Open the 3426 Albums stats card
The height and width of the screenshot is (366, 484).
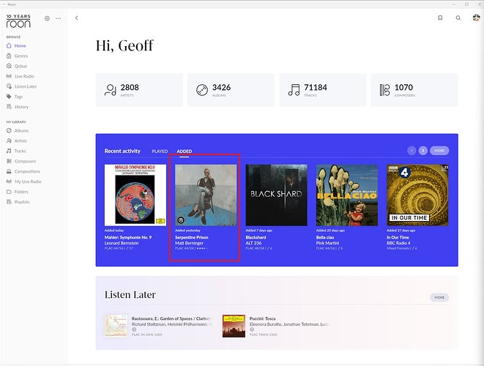click(x=231, y=90)
